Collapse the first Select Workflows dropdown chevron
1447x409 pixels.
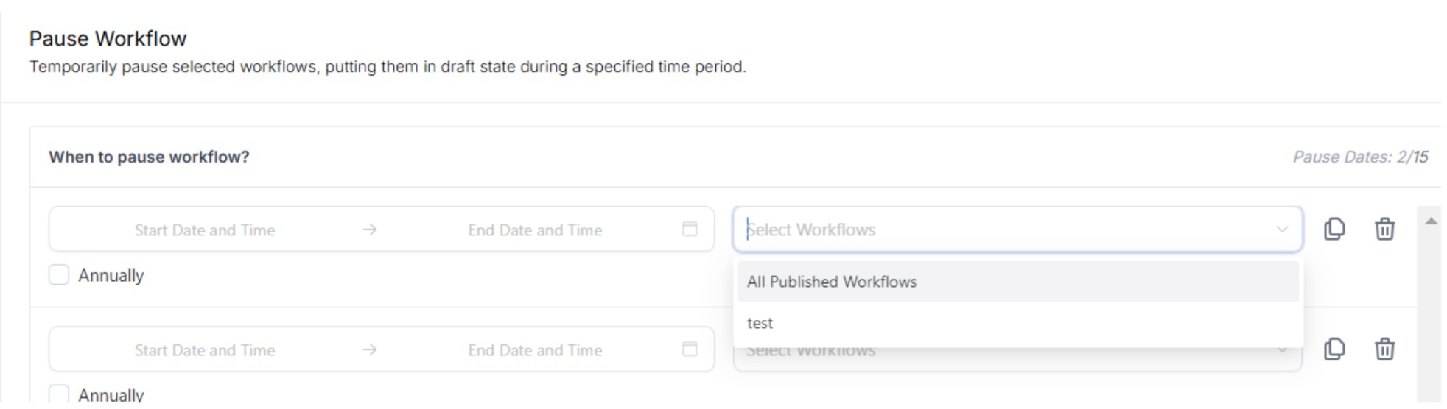(1282, 230)
